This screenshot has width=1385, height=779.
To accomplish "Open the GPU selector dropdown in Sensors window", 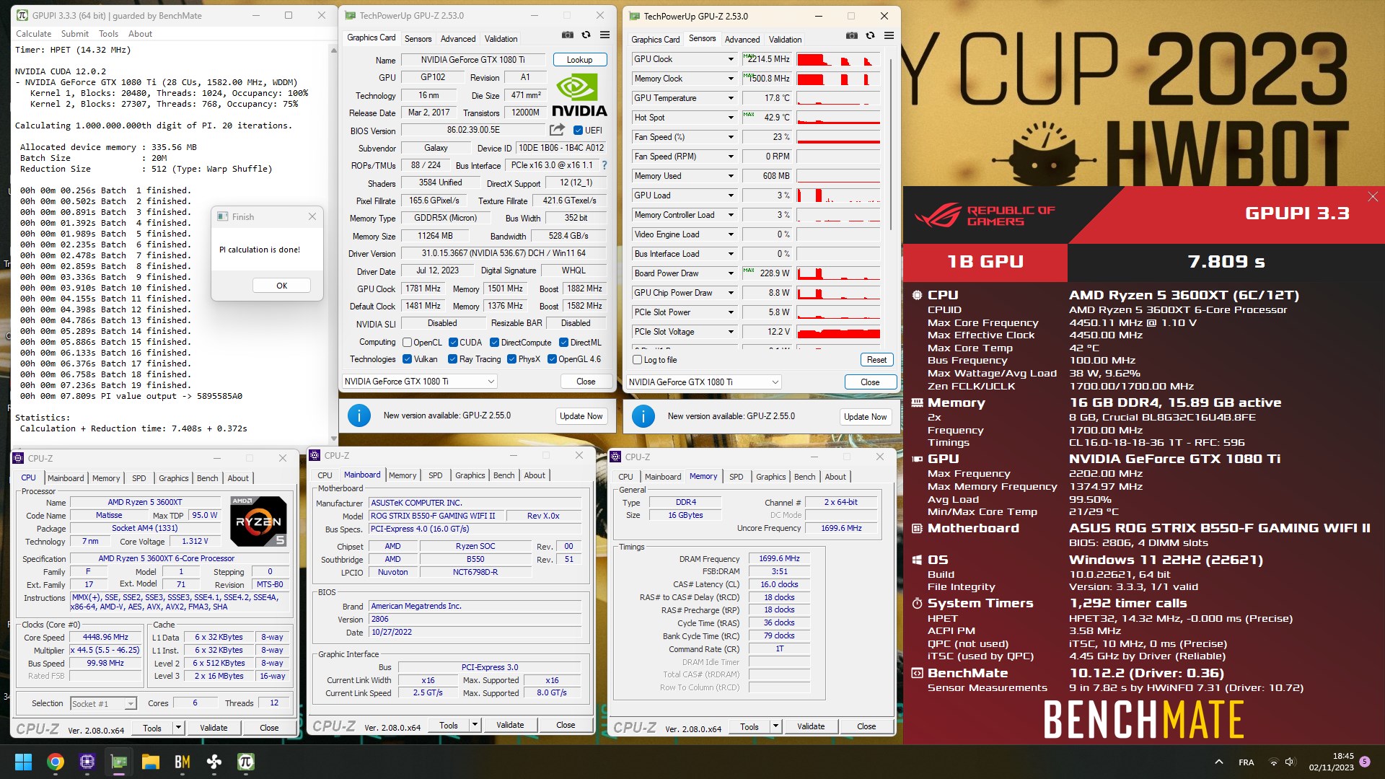I will [703, 382].
